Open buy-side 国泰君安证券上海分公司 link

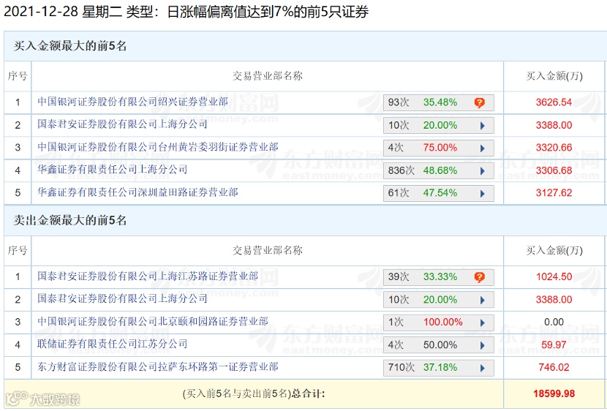[x=122, y=124]
